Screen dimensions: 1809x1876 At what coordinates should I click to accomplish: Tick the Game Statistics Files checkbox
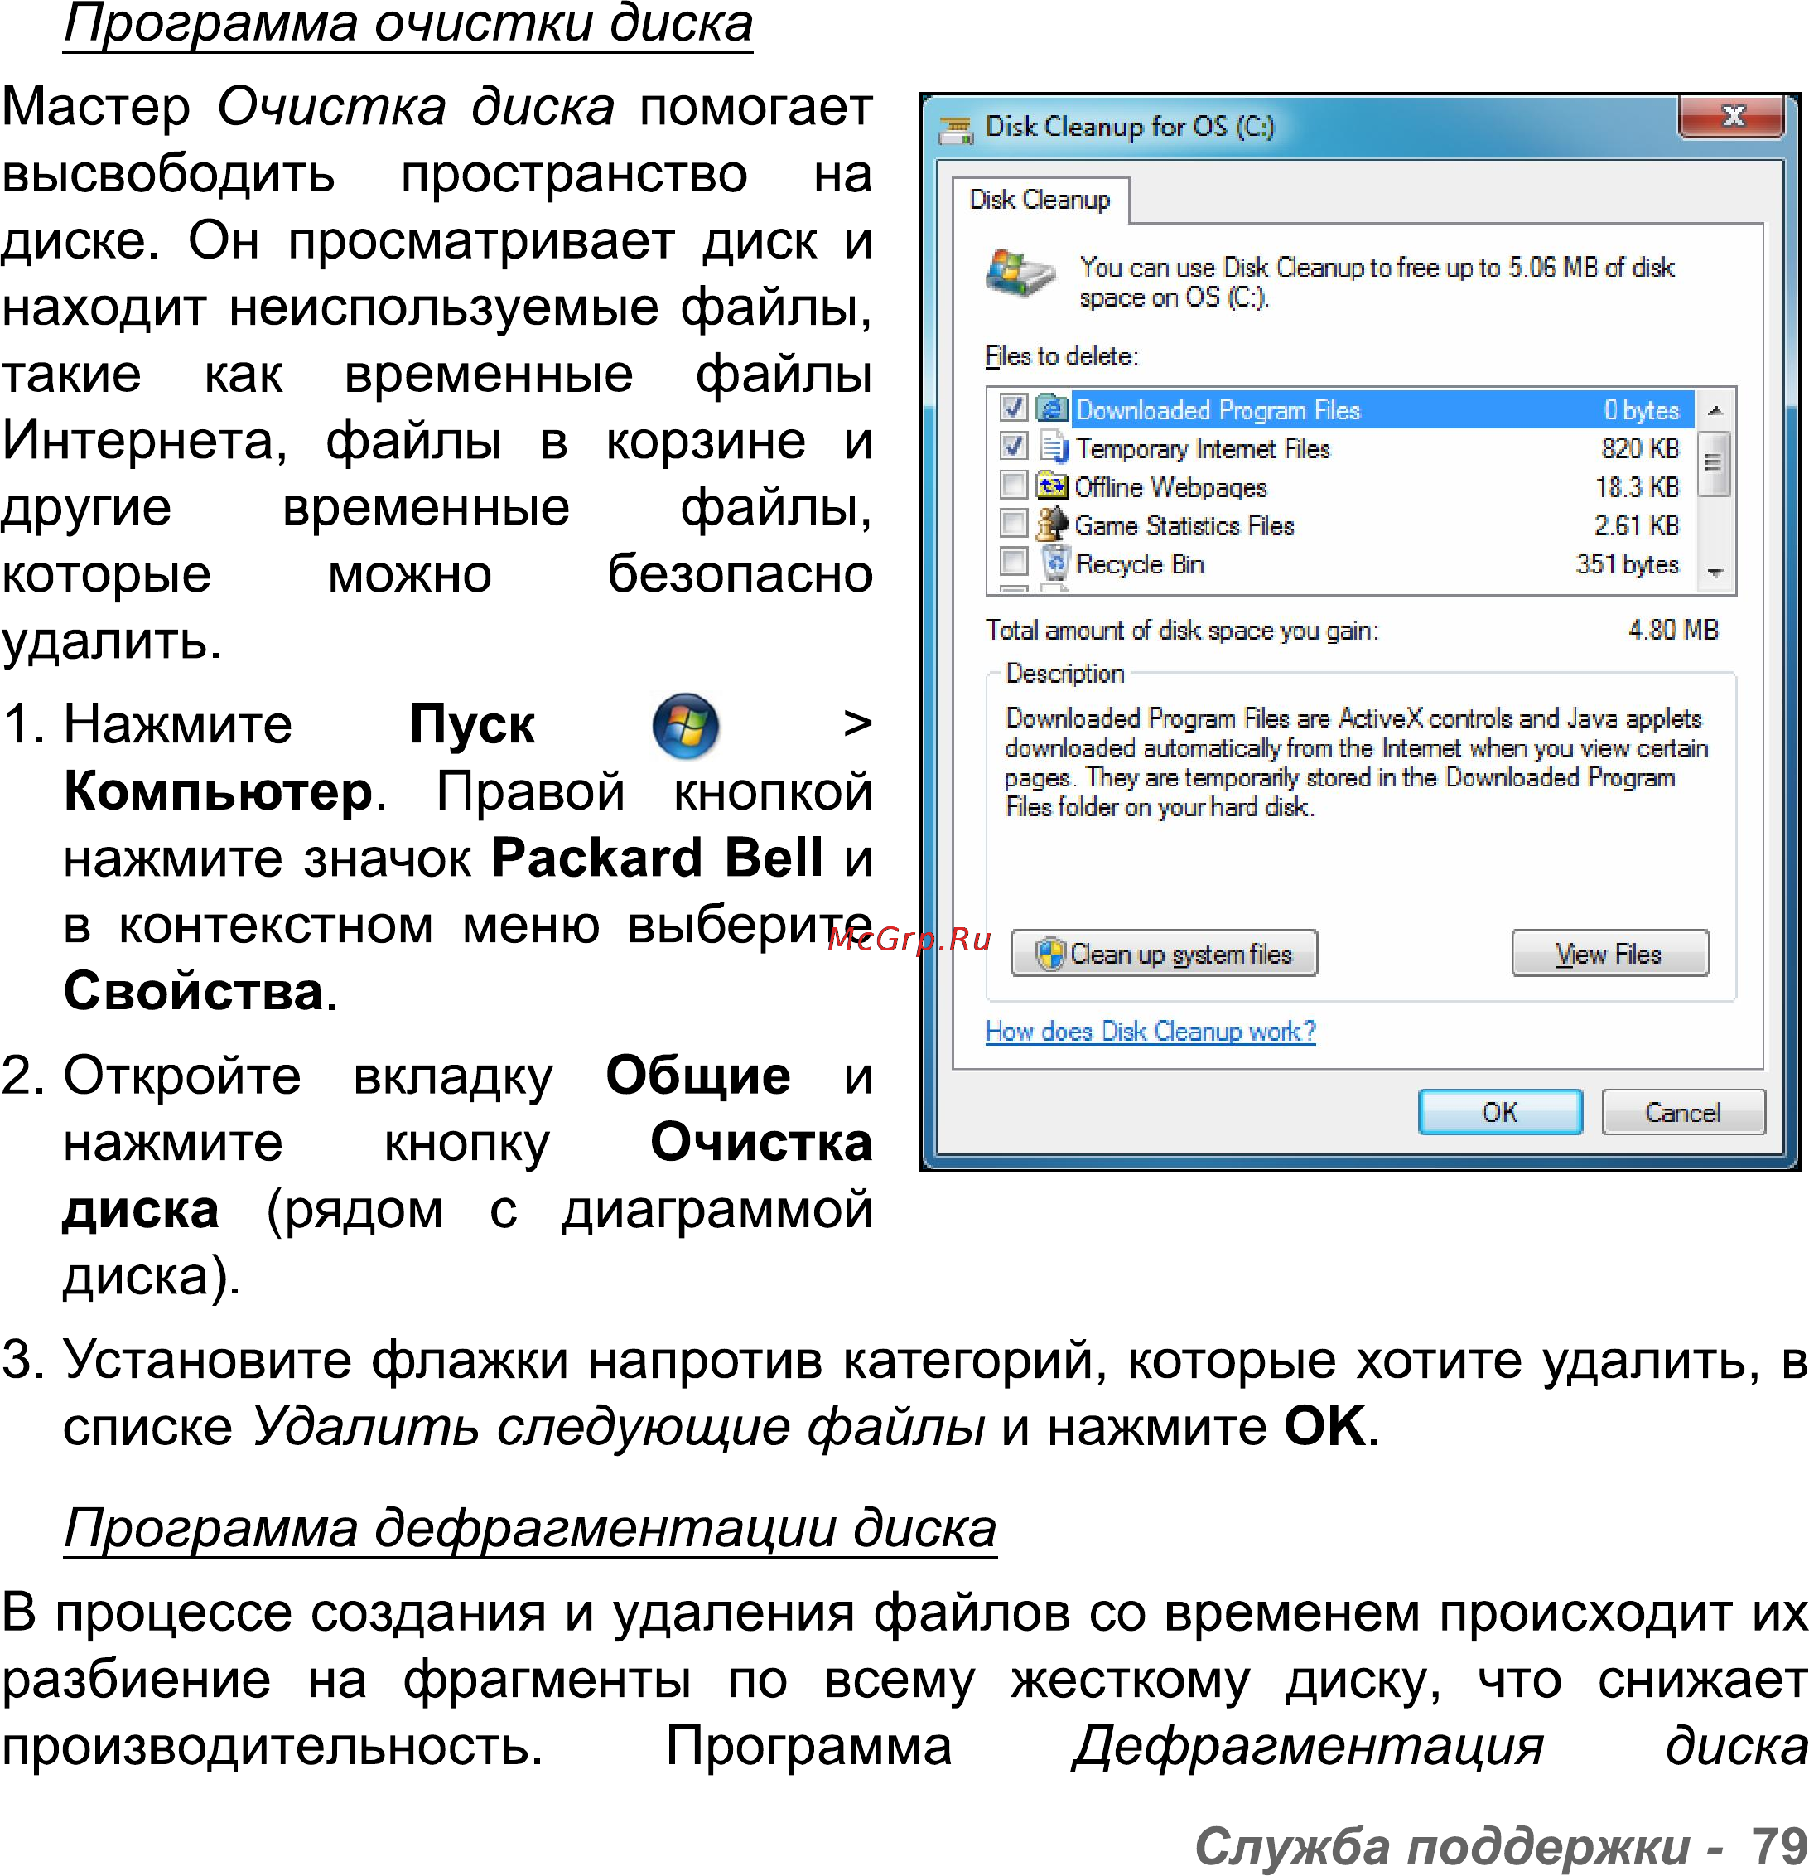(1013, 524)
